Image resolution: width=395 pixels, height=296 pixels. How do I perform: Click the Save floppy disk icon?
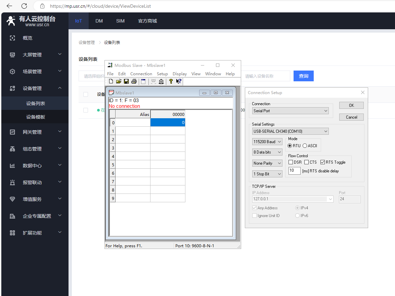[x=126, y=81]
